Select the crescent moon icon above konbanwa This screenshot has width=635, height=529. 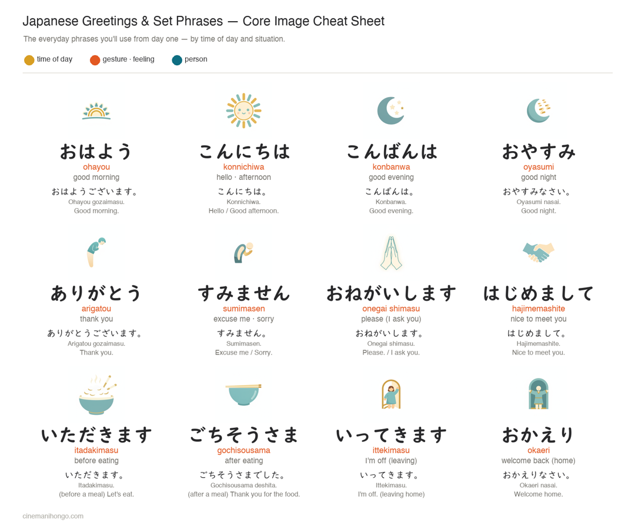(391, 111)
